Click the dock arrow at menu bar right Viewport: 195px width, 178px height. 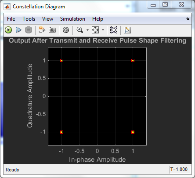pos(188,18)
